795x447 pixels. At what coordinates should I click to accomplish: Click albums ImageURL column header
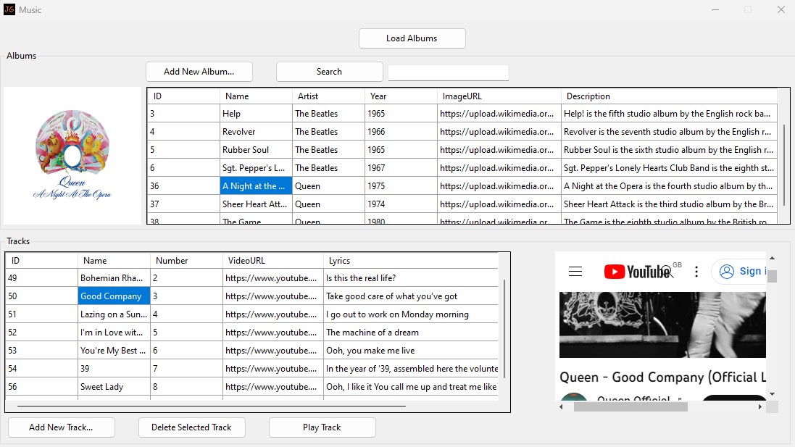pos(499,96)
